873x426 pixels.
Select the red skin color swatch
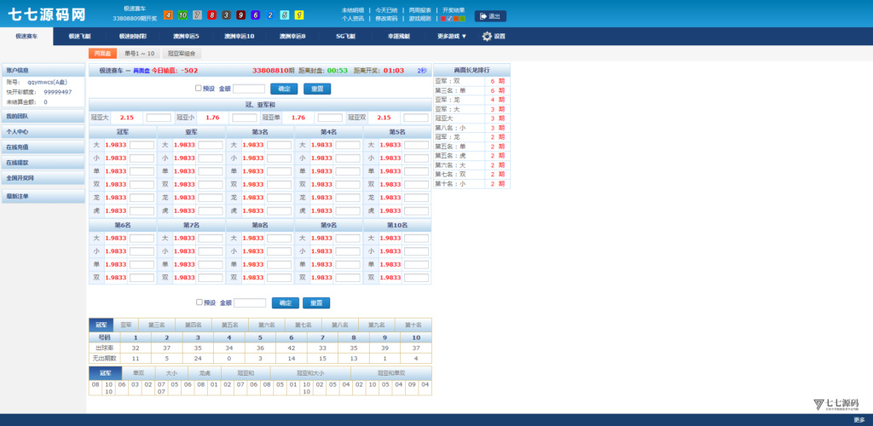444,18
